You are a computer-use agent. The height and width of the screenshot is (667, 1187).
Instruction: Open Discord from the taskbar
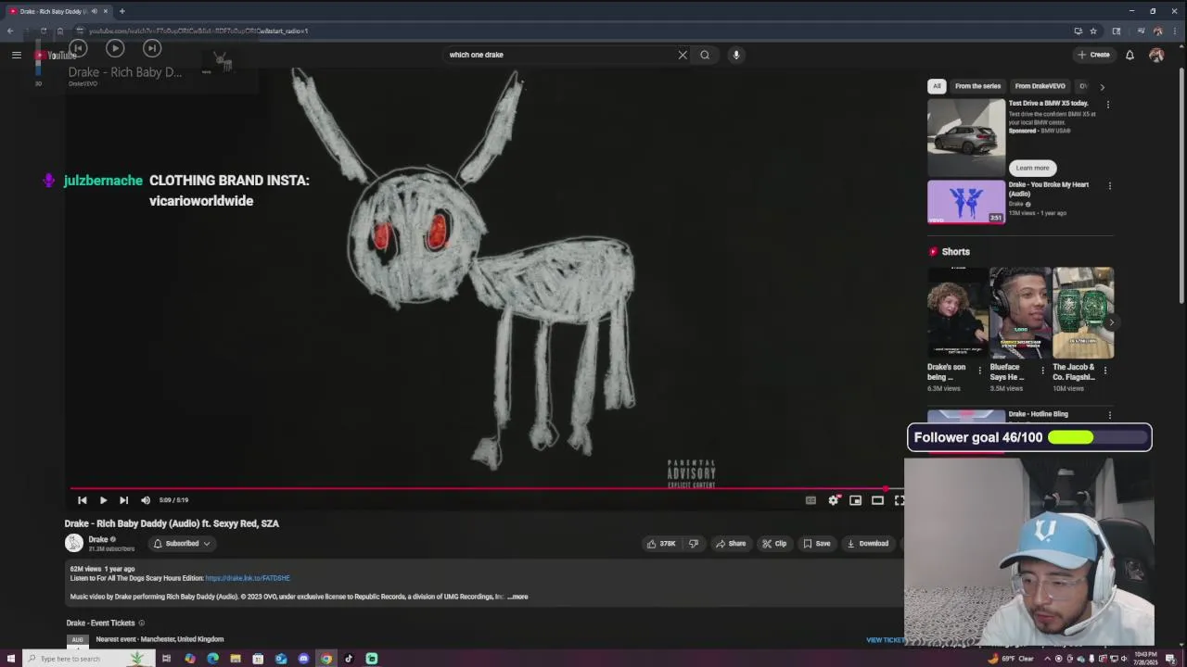click(303, 659)
